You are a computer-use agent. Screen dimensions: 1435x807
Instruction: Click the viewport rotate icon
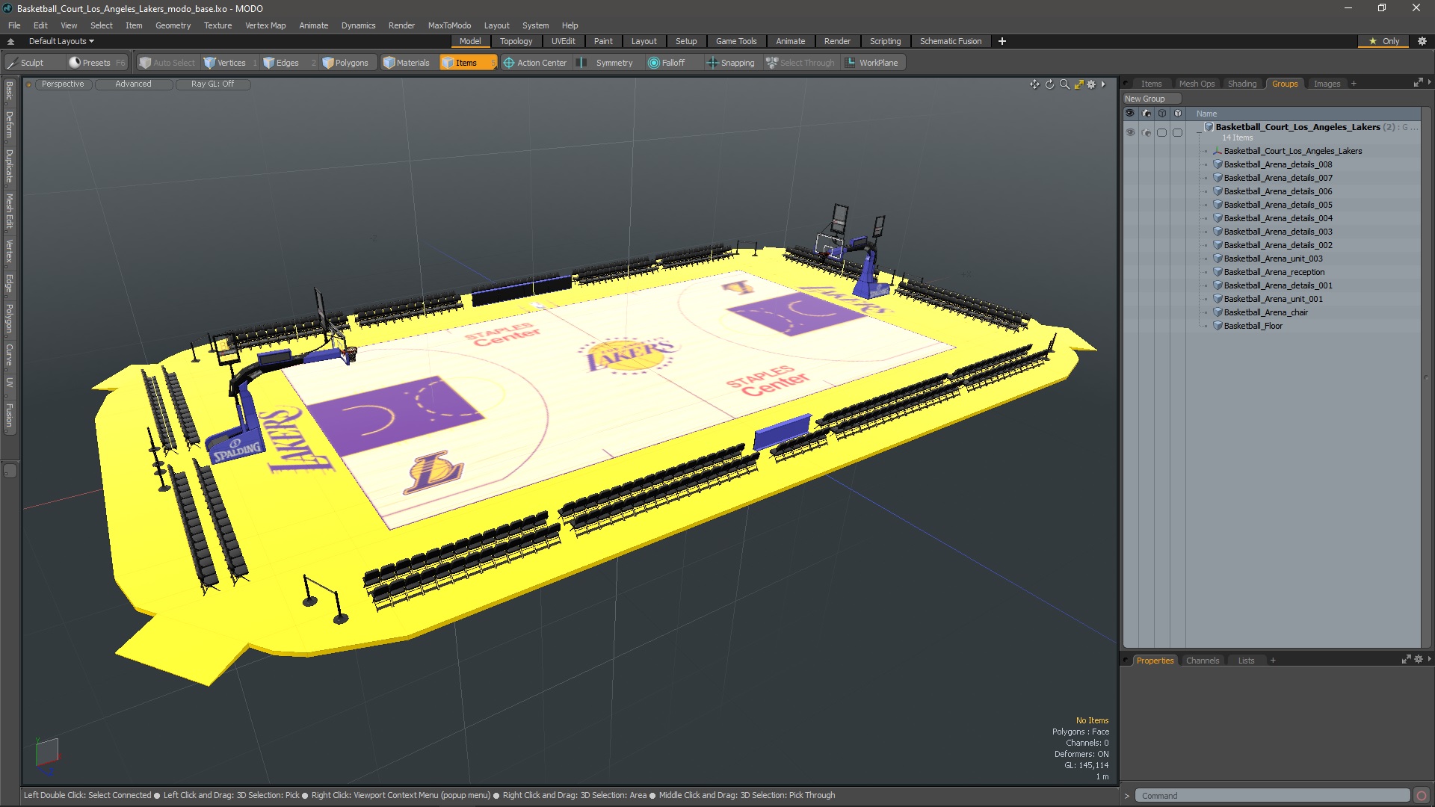coord(1049,84)
